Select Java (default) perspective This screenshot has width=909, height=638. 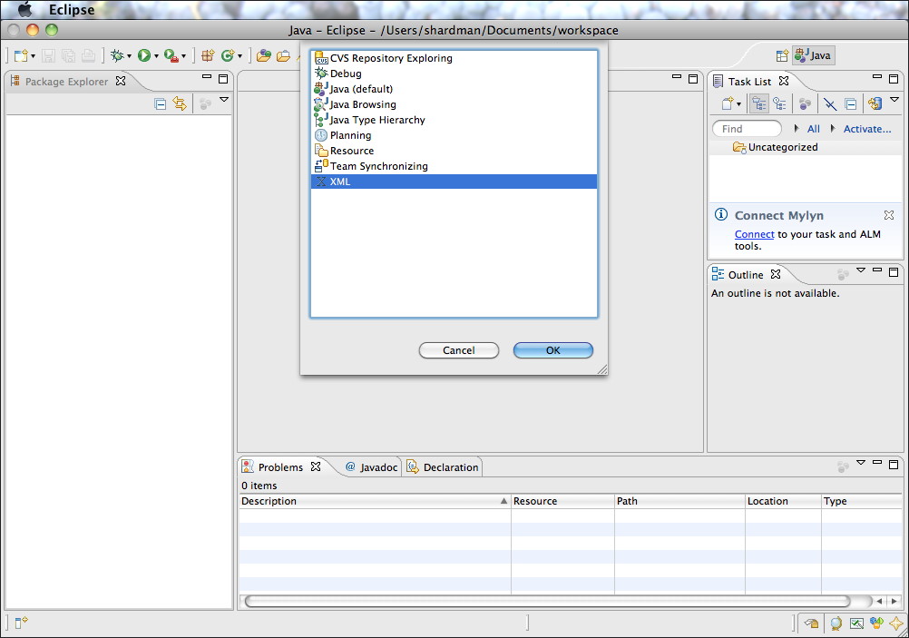click(454, 89)
